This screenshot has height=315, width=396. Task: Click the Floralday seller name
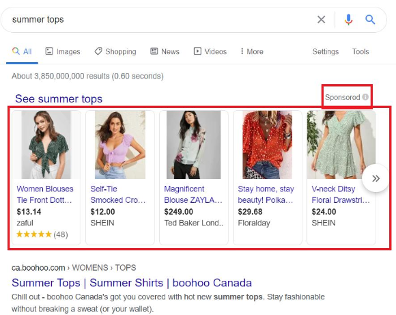(254, 223)
